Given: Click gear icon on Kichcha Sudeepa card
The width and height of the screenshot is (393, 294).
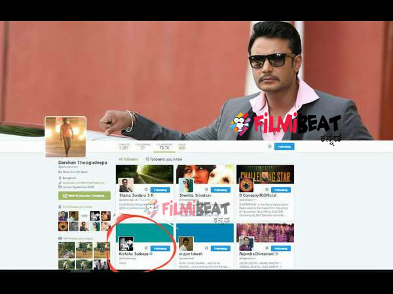Looking at the screenshot, I should pos(146,248).
